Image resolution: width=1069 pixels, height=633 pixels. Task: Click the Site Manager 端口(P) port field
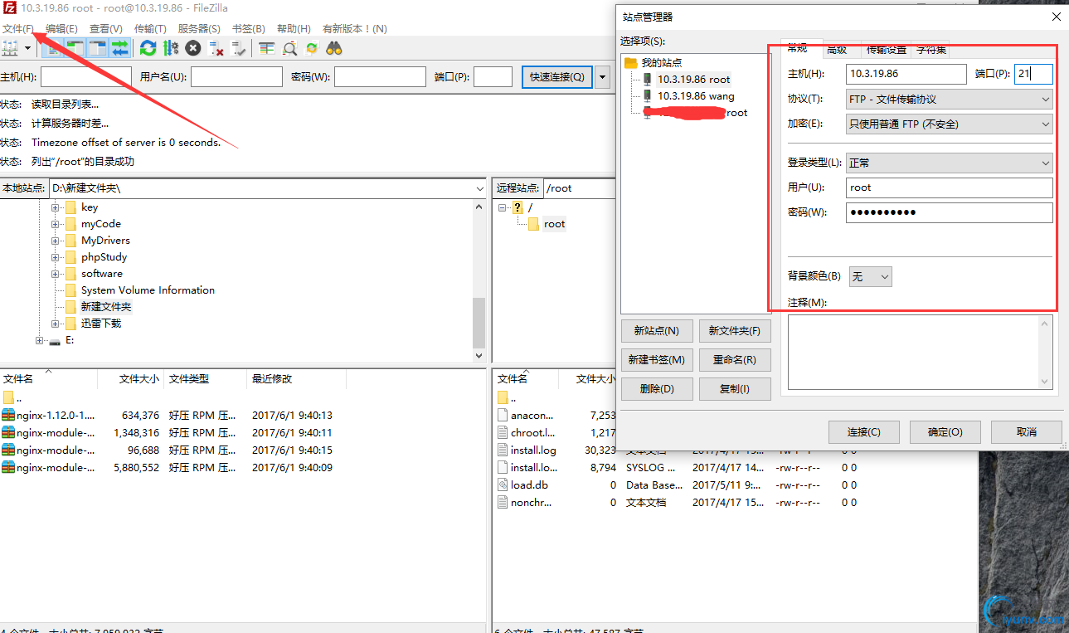1034,74
